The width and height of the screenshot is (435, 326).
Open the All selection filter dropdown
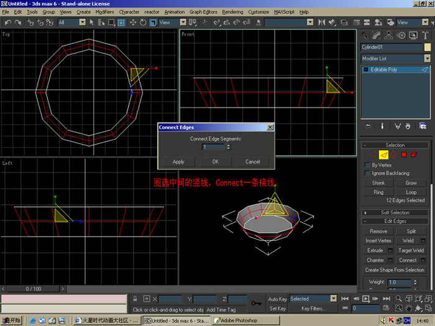[x=72, y=22]
